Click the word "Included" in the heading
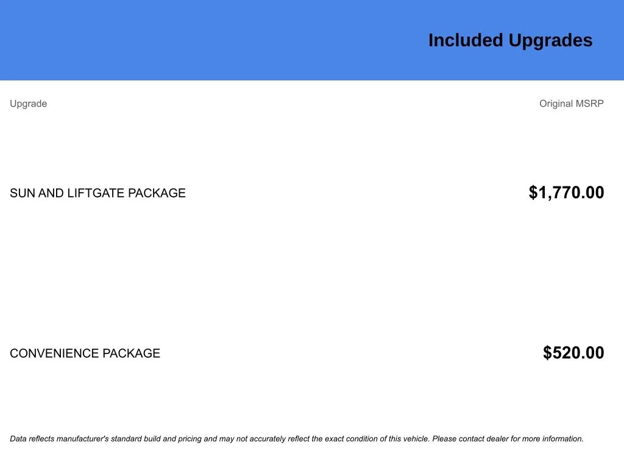 (466, 40)
